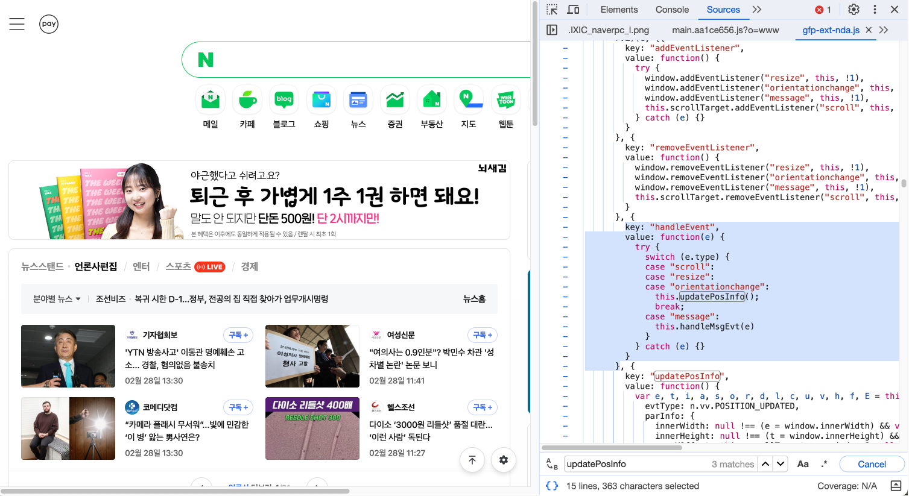Open the 스포츠 LIVE section tab
The image size is (909, 496).
pos(195,266)
